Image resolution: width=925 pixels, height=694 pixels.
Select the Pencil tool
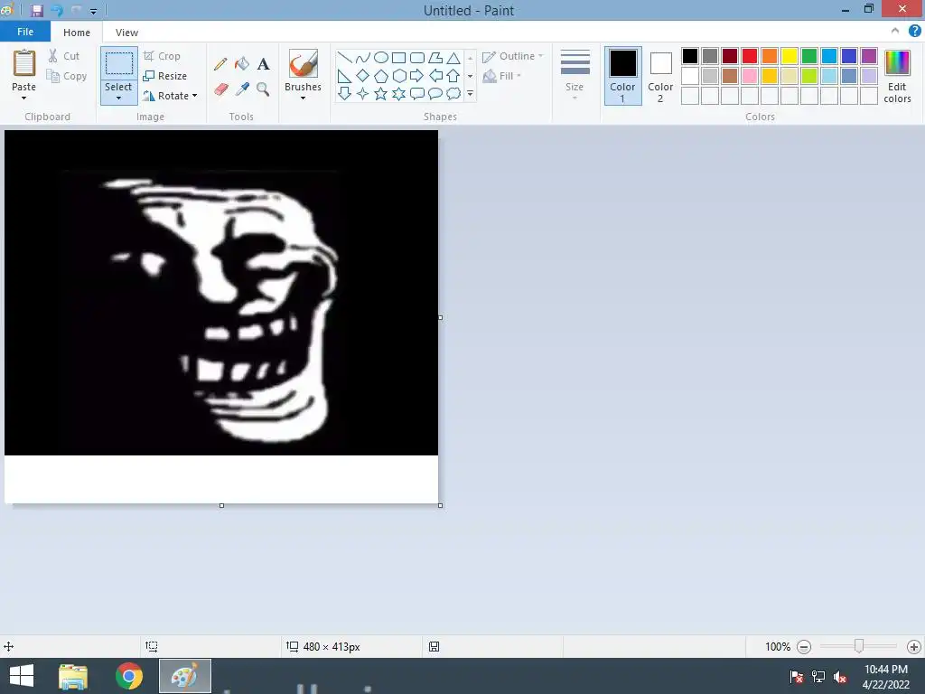click(x=220, y=64)
